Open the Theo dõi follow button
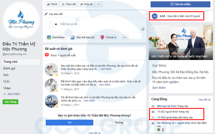 (69, 4)
